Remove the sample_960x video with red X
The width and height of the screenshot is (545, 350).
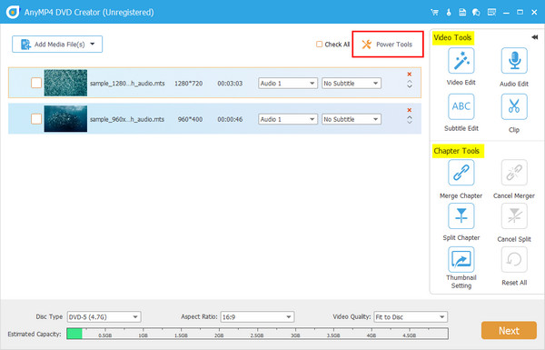pyautogui.click(x=410, y=110)
